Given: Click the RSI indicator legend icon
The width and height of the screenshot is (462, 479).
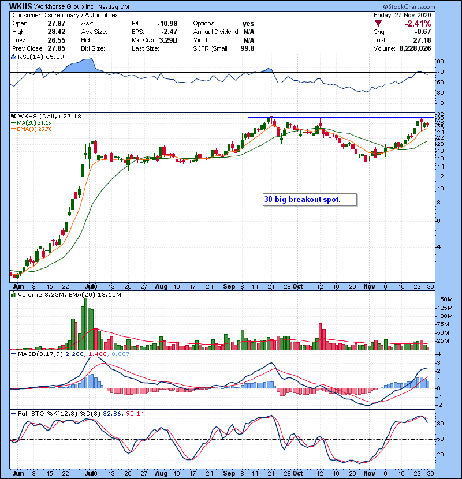Looking at the screenshot, I should (13, 57).
